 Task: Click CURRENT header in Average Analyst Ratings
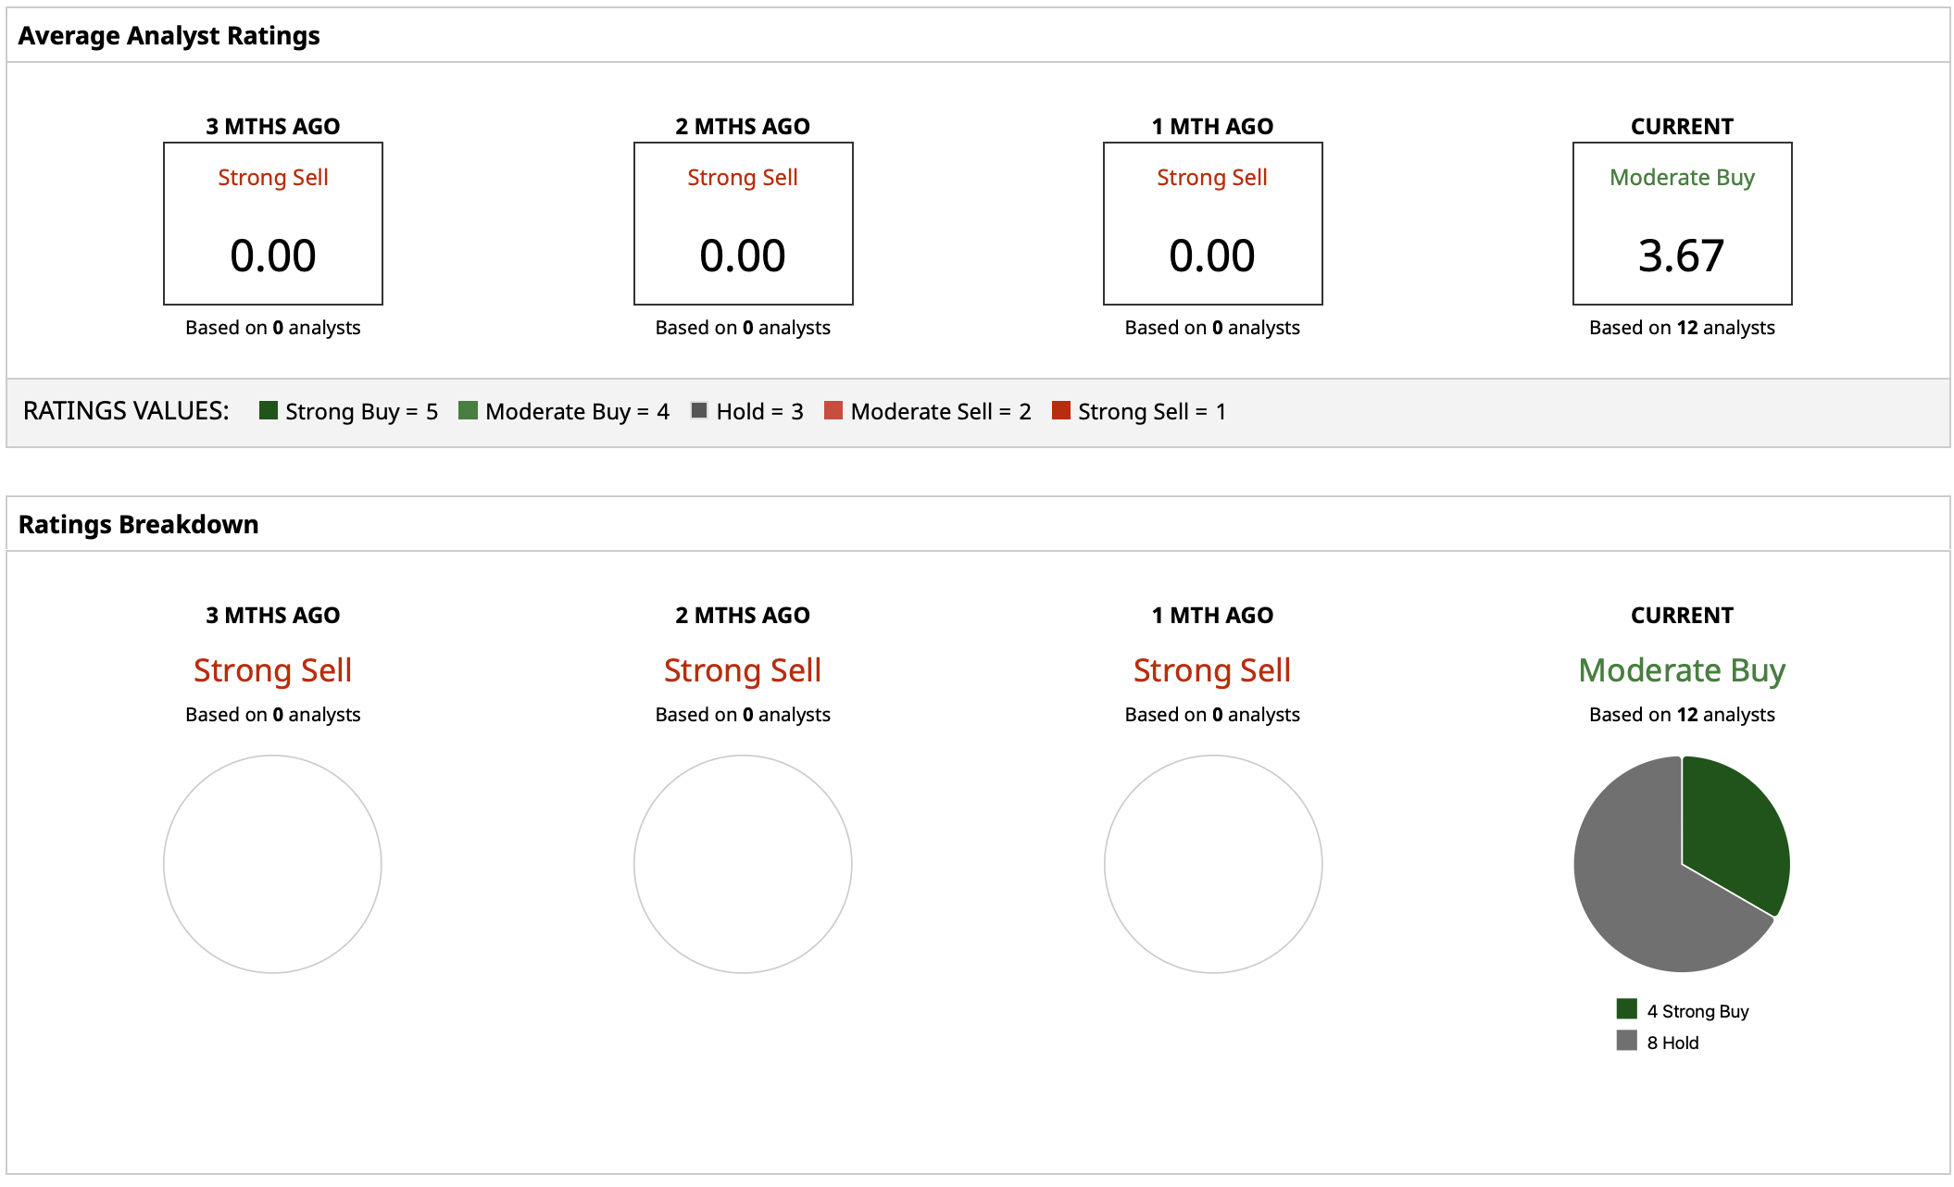1682,127
